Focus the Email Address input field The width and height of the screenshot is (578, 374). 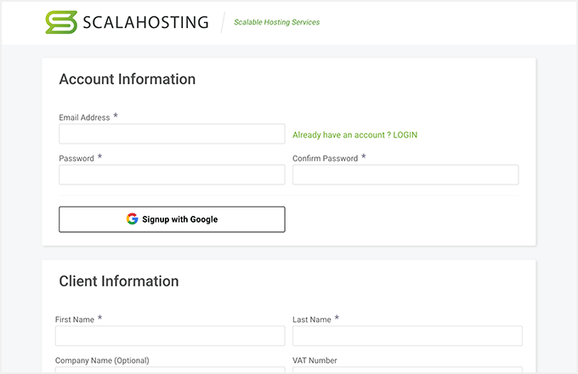click(x=172, y=133)
